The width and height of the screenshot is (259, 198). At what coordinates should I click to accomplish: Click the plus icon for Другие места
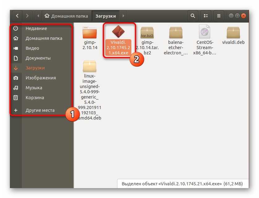point(16,110)
